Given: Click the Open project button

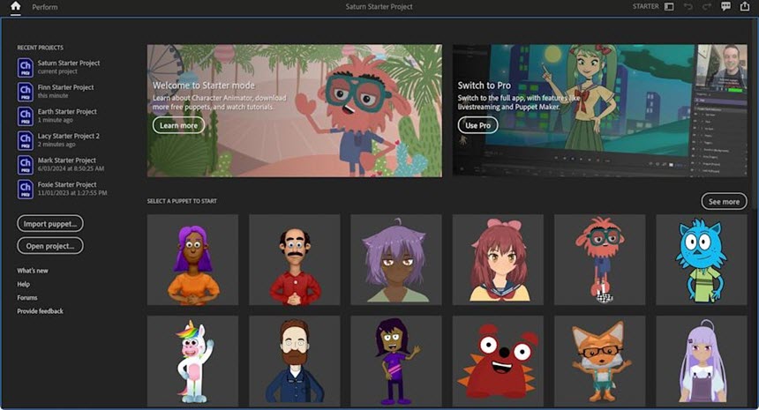Looking at the screenshot, I should pyautogui.click(x=50, y=246).
